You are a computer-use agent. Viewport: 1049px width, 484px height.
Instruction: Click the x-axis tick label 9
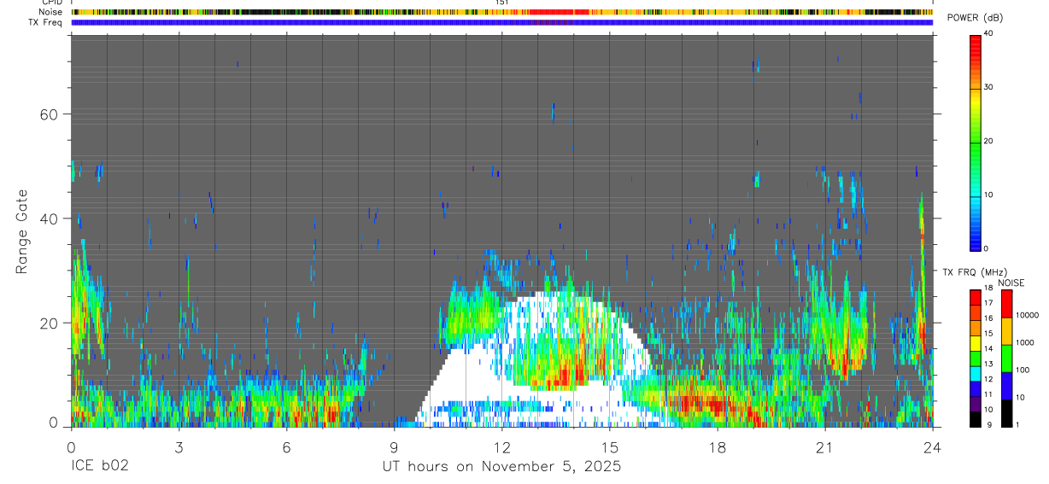[394, 448]
